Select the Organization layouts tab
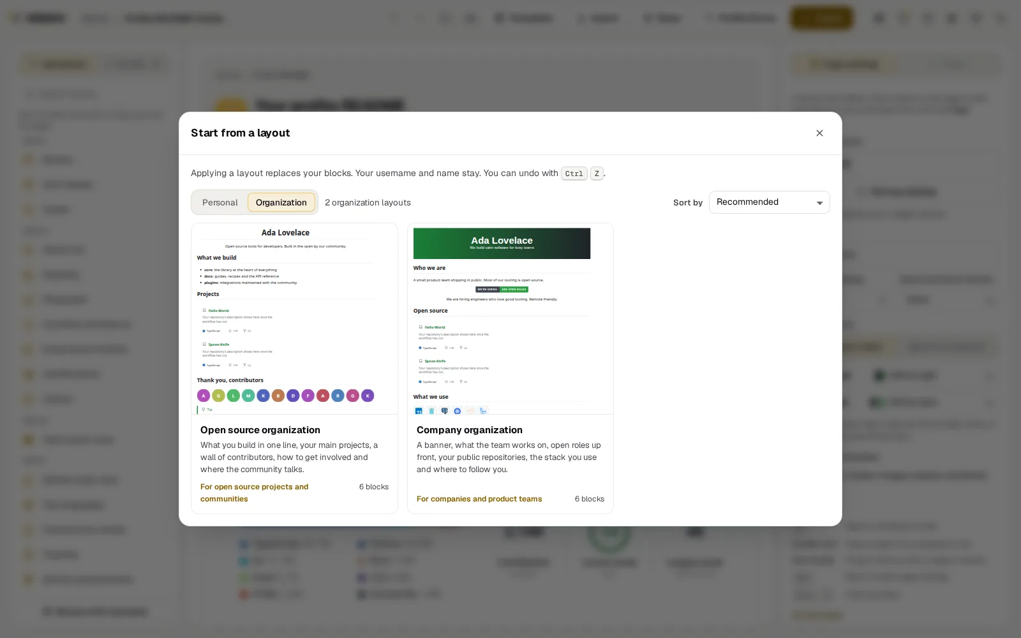The image size is (1021, 638). pos(281,202)
